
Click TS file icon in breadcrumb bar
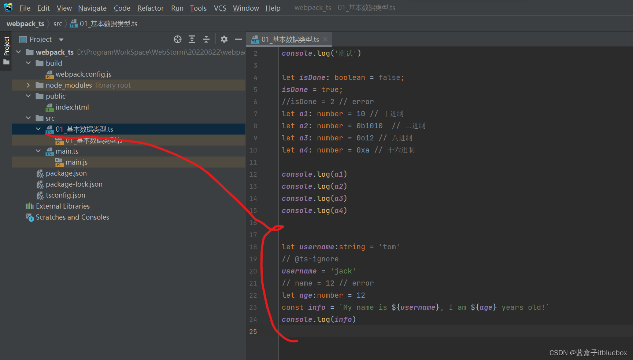coord(74,23)
